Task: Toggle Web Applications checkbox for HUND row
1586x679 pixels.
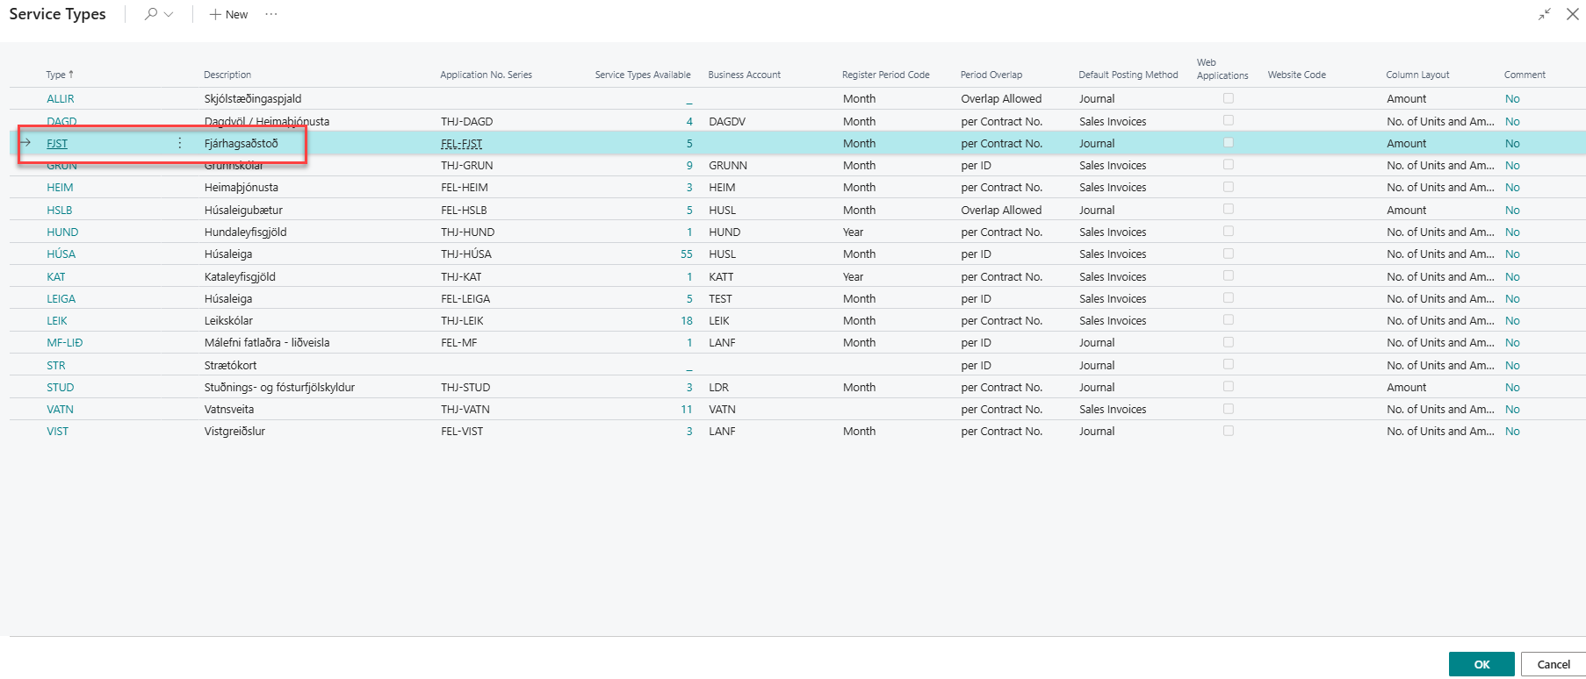Action: click(1228, 232)
